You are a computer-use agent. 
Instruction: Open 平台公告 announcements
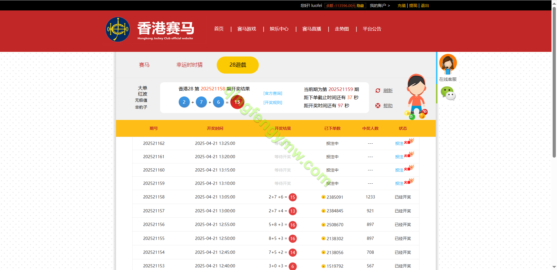(372, 29)
